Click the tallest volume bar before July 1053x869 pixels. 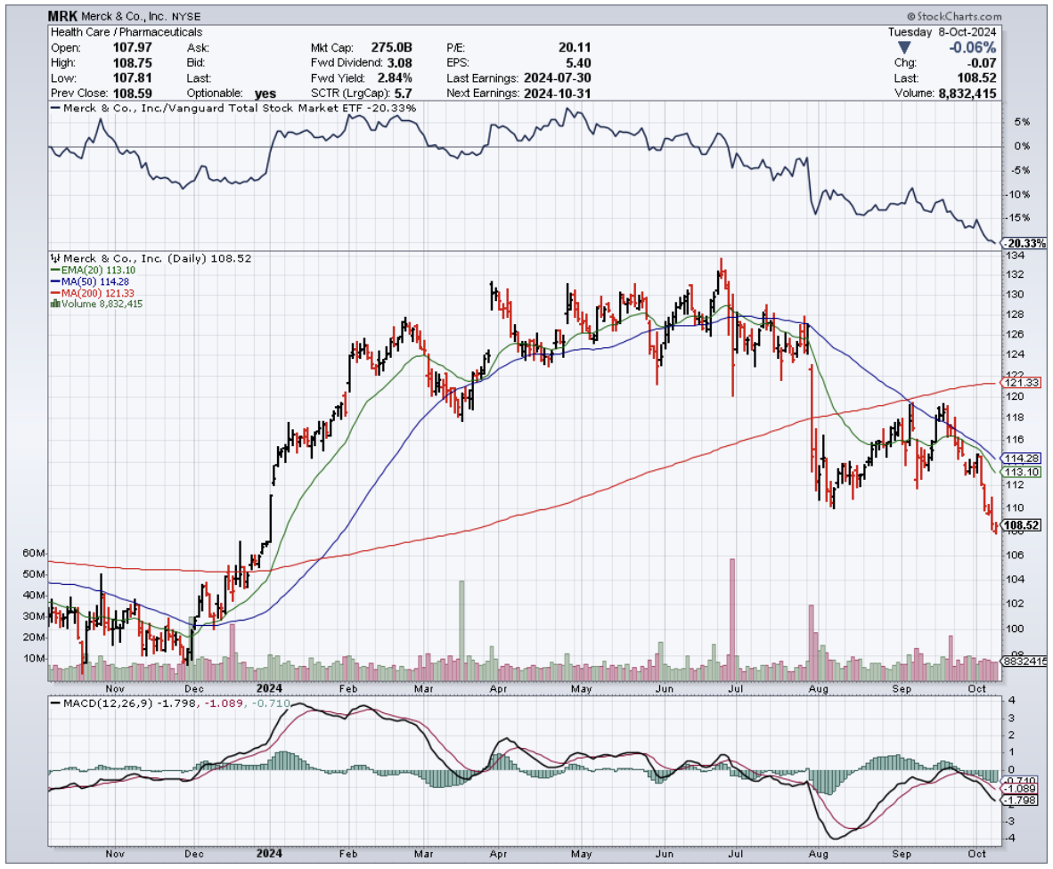coord(732,620)
